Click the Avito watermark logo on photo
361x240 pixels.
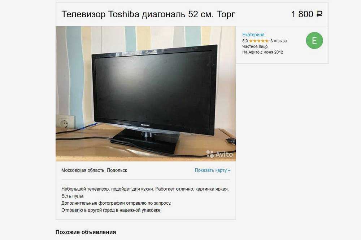point(219,154)
